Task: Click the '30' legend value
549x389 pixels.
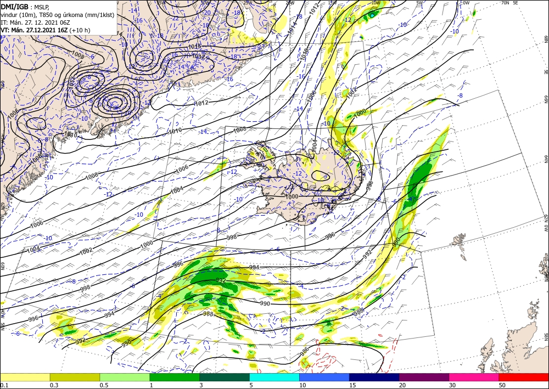Action: click(x=452, y=385)
